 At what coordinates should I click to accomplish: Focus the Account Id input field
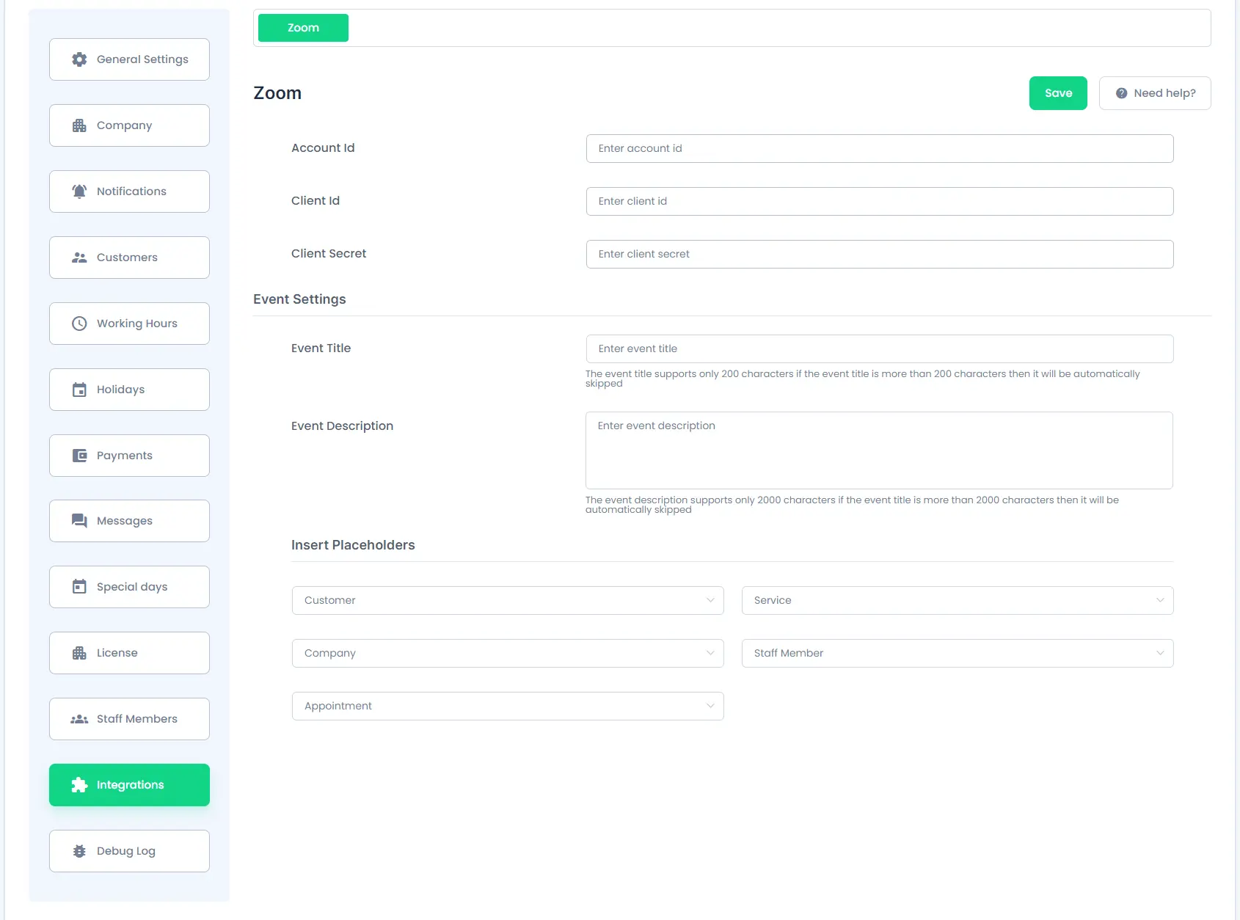(x=880, y=148)
